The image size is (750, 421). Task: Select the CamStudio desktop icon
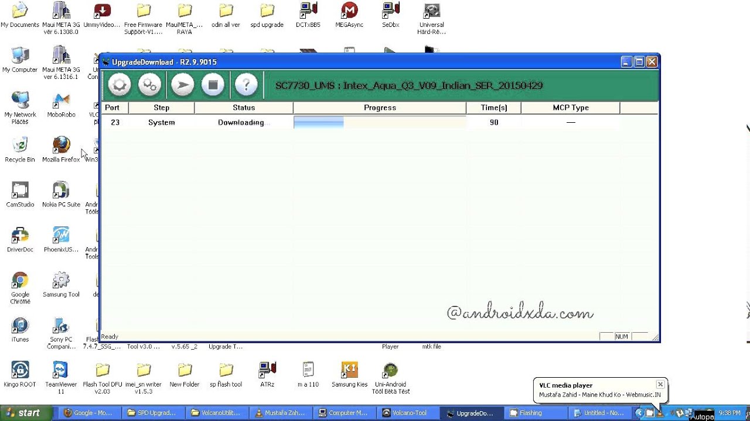point(20,194)
